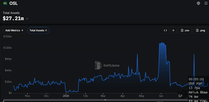Open the globe website icon

pyautogui.click(x=198, y=3)
